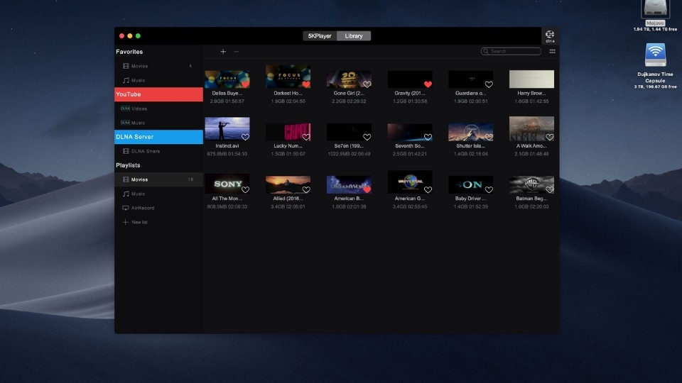The width and height of the screenshot is (682, 383).
Task: Switch to the Library tab
Action: (354, 36)
